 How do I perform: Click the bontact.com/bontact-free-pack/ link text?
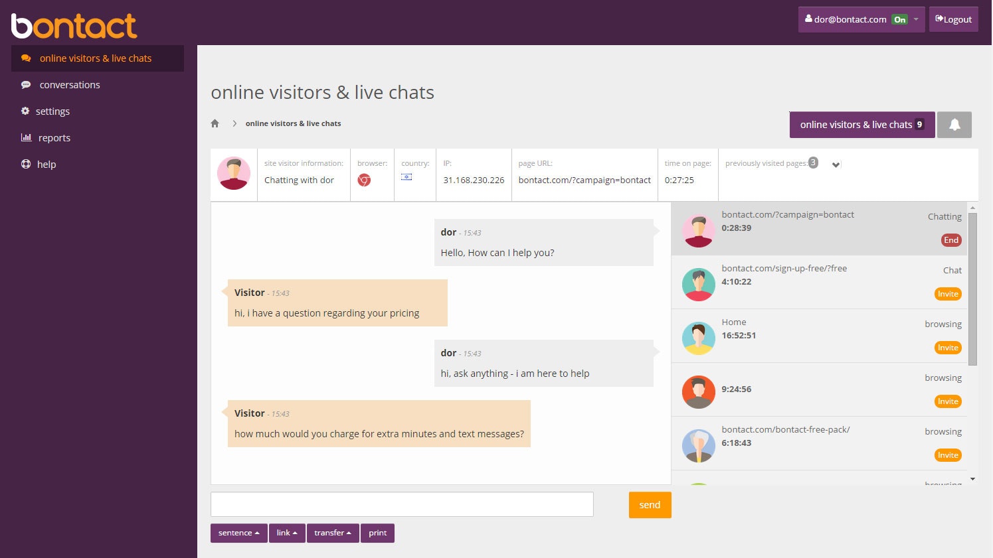(x=786, y=429)
